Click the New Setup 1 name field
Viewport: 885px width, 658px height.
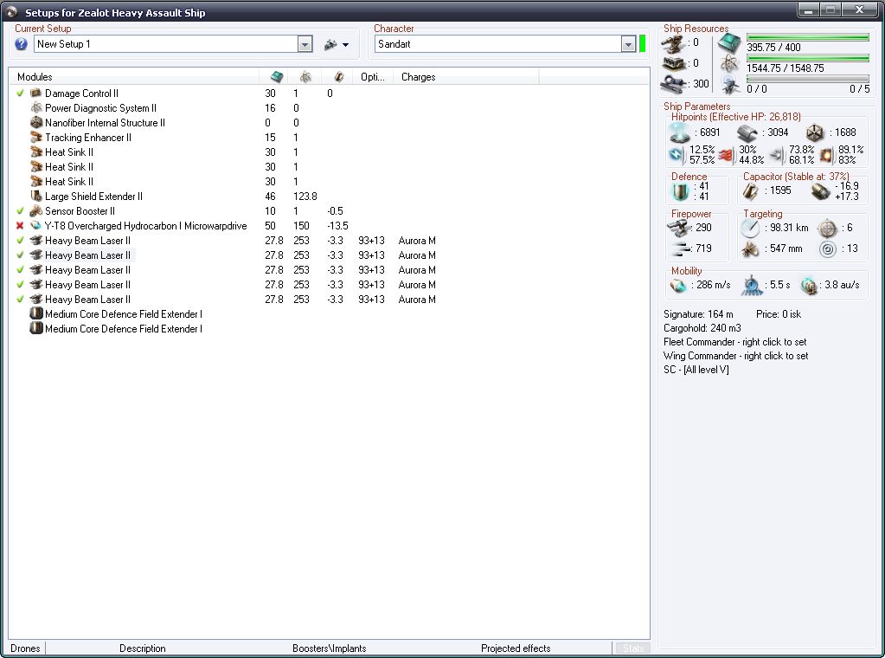pos(166,44)
